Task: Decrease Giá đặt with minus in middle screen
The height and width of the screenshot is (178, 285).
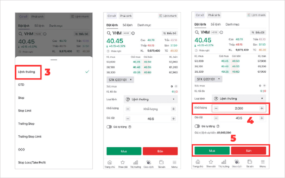Action: pyautogui.click(x=128, y=119)
